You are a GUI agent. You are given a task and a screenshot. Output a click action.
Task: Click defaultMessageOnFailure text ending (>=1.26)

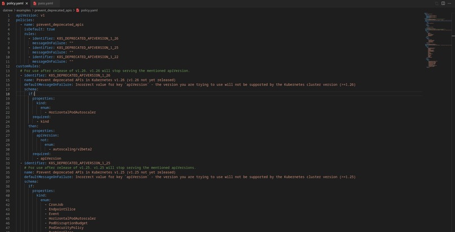click(x=216, y=85)
